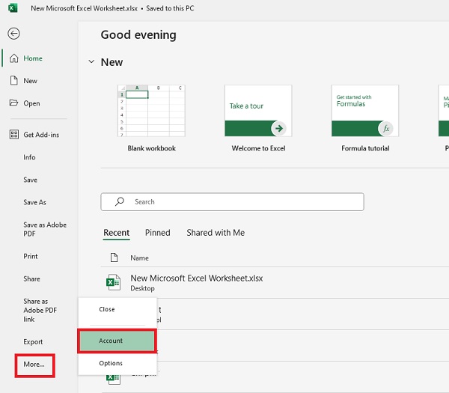Select Open in the backstage sidebar
Viewport: 449px width, 393px height.
click(x=31, y=103)
